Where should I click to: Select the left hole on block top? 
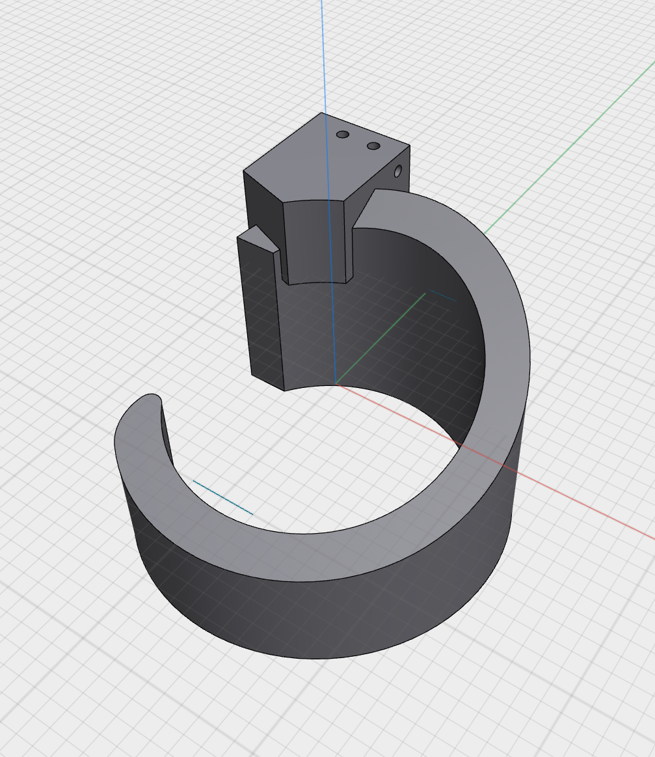(342, 135)
